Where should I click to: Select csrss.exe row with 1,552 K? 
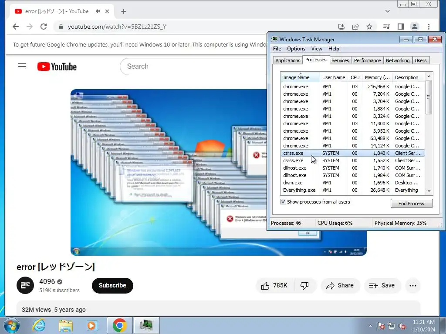point(353,160)
